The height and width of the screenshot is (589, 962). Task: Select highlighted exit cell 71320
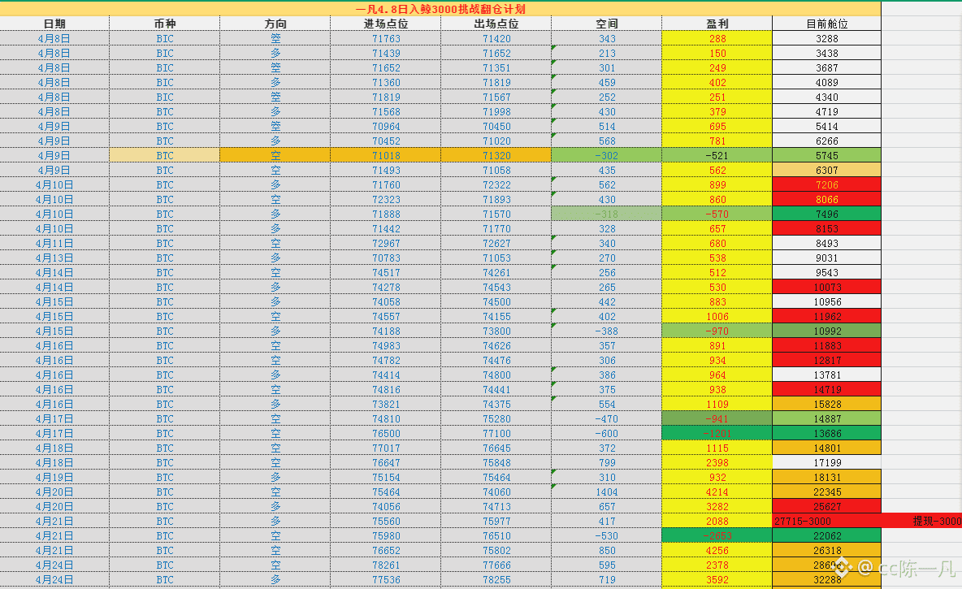click(496, 155)
